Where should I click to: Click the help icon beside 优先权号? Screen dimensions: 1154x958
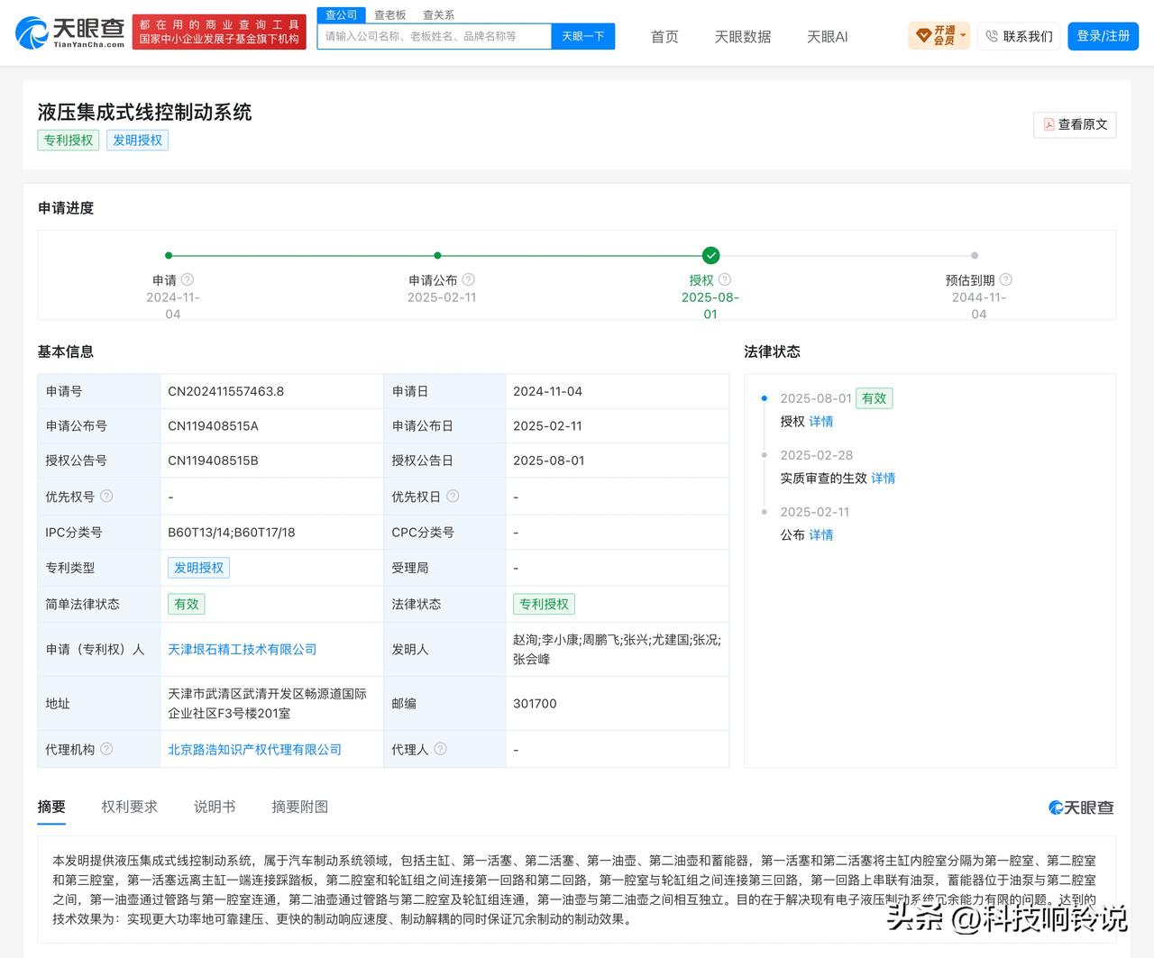(x=106, y=496)
